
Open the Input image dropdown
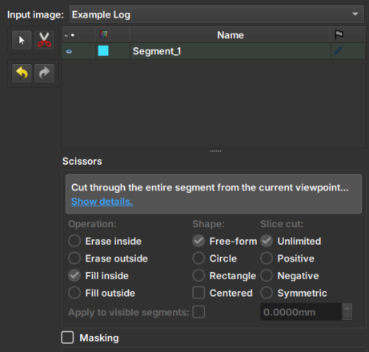coord(216,14)
